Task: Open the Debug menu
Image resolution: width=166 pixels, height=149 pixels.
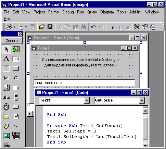Action: click(68, 12)
